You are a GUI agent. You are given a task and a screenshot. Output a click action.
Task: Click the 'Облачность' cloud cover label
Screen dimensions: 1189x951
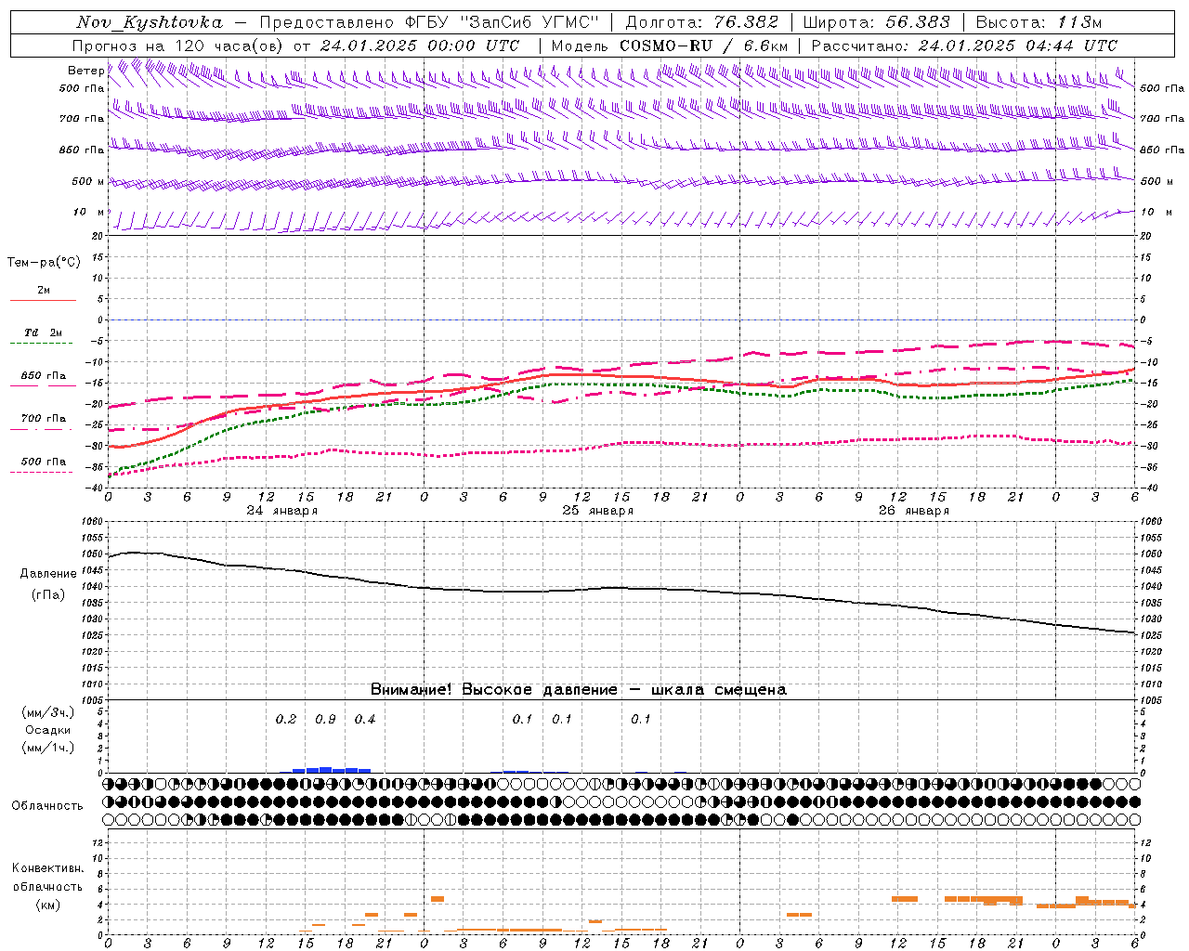coord(47,805)
